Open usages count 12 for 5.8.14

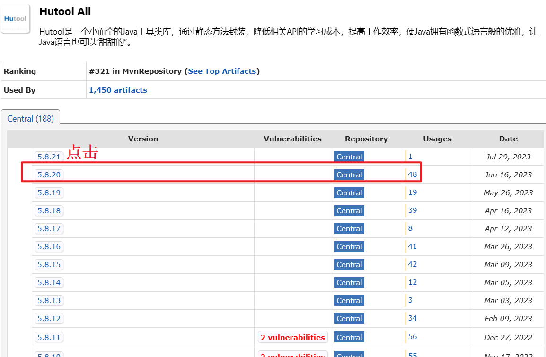412,282
